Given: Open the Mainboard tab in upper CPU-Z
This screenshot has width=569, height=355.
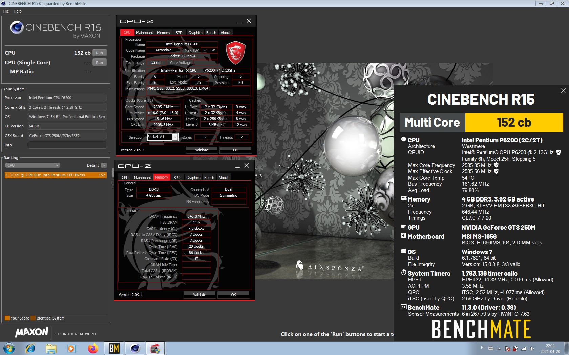Looking at the screenshot, I should [x=145, y=33].
